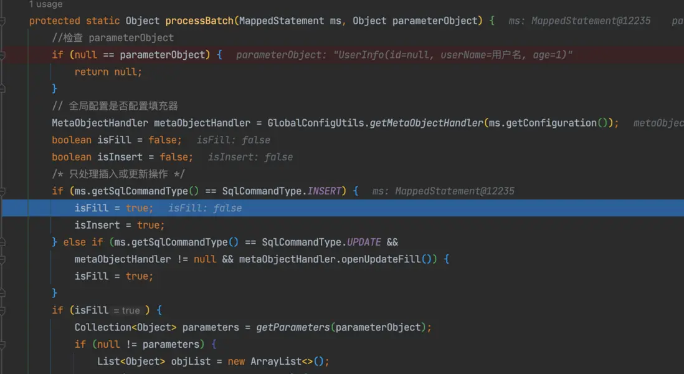Click MappedStatement type in method signature
The image size is (684, 374).
282,21
